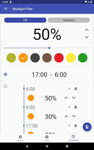94x150 pixels.
Task: Select the 17:00 - 6:00 radio button
Action: coord(5,74)
